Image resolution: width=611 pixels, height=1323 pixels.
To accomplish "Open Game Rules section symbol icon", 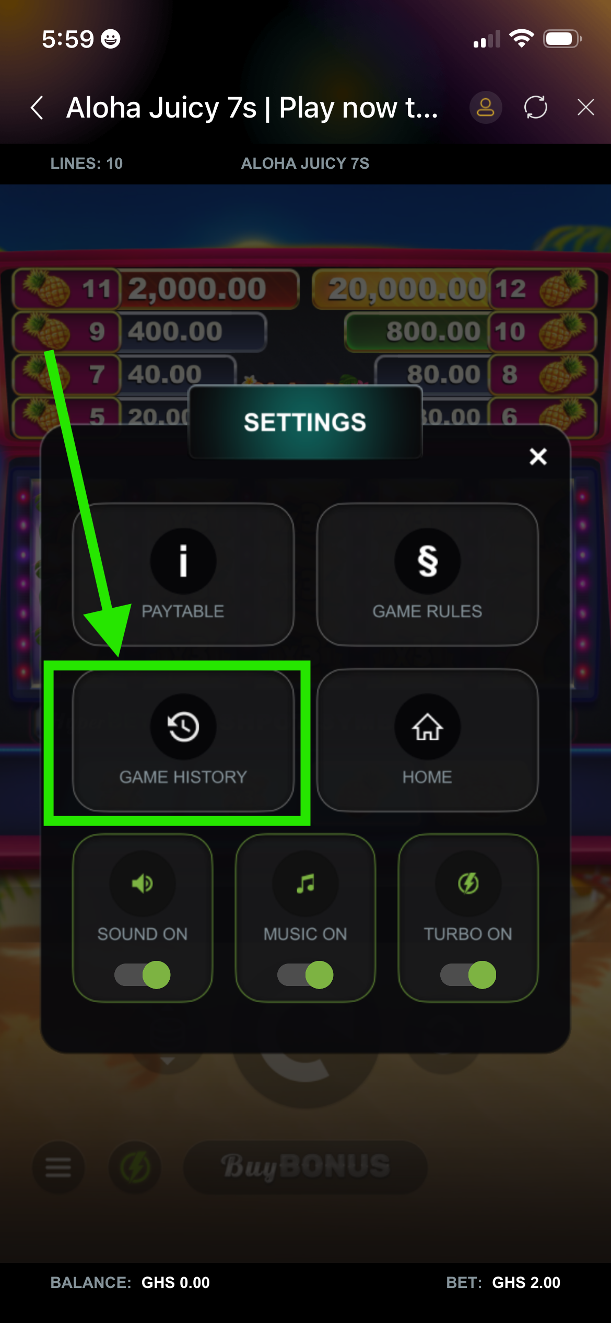I will 427,561.
